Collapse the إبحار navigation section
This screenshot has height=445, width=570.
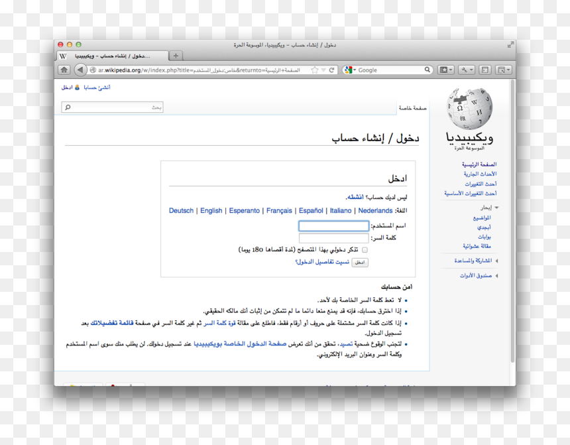pos(489,208)
